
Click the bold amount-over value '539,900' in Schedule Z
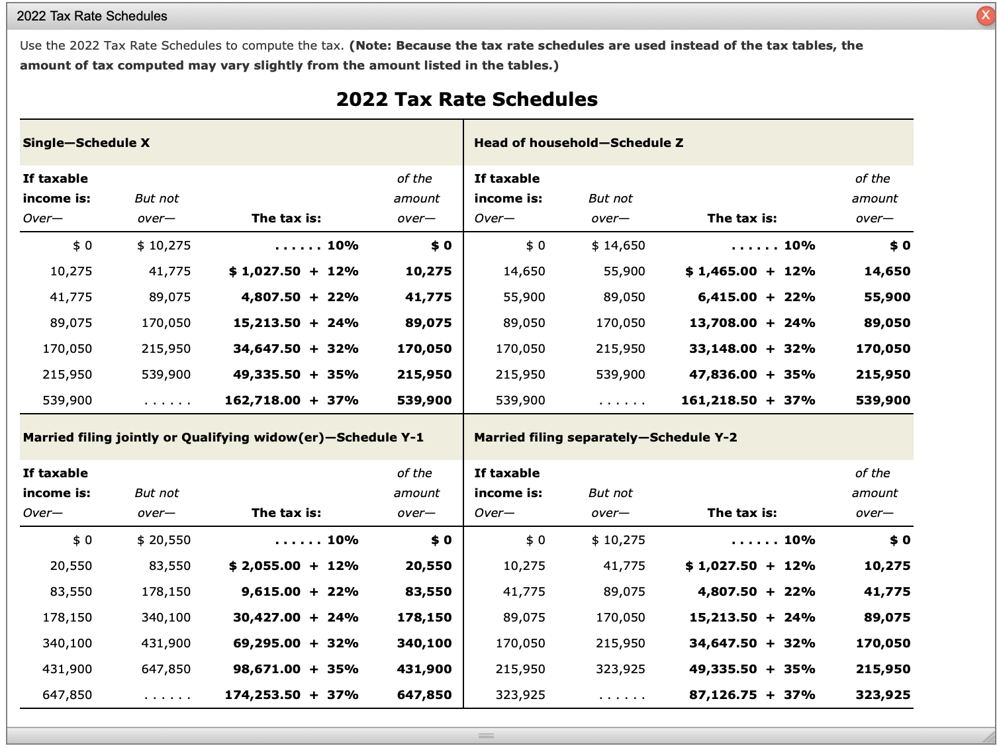coord(883,400)
